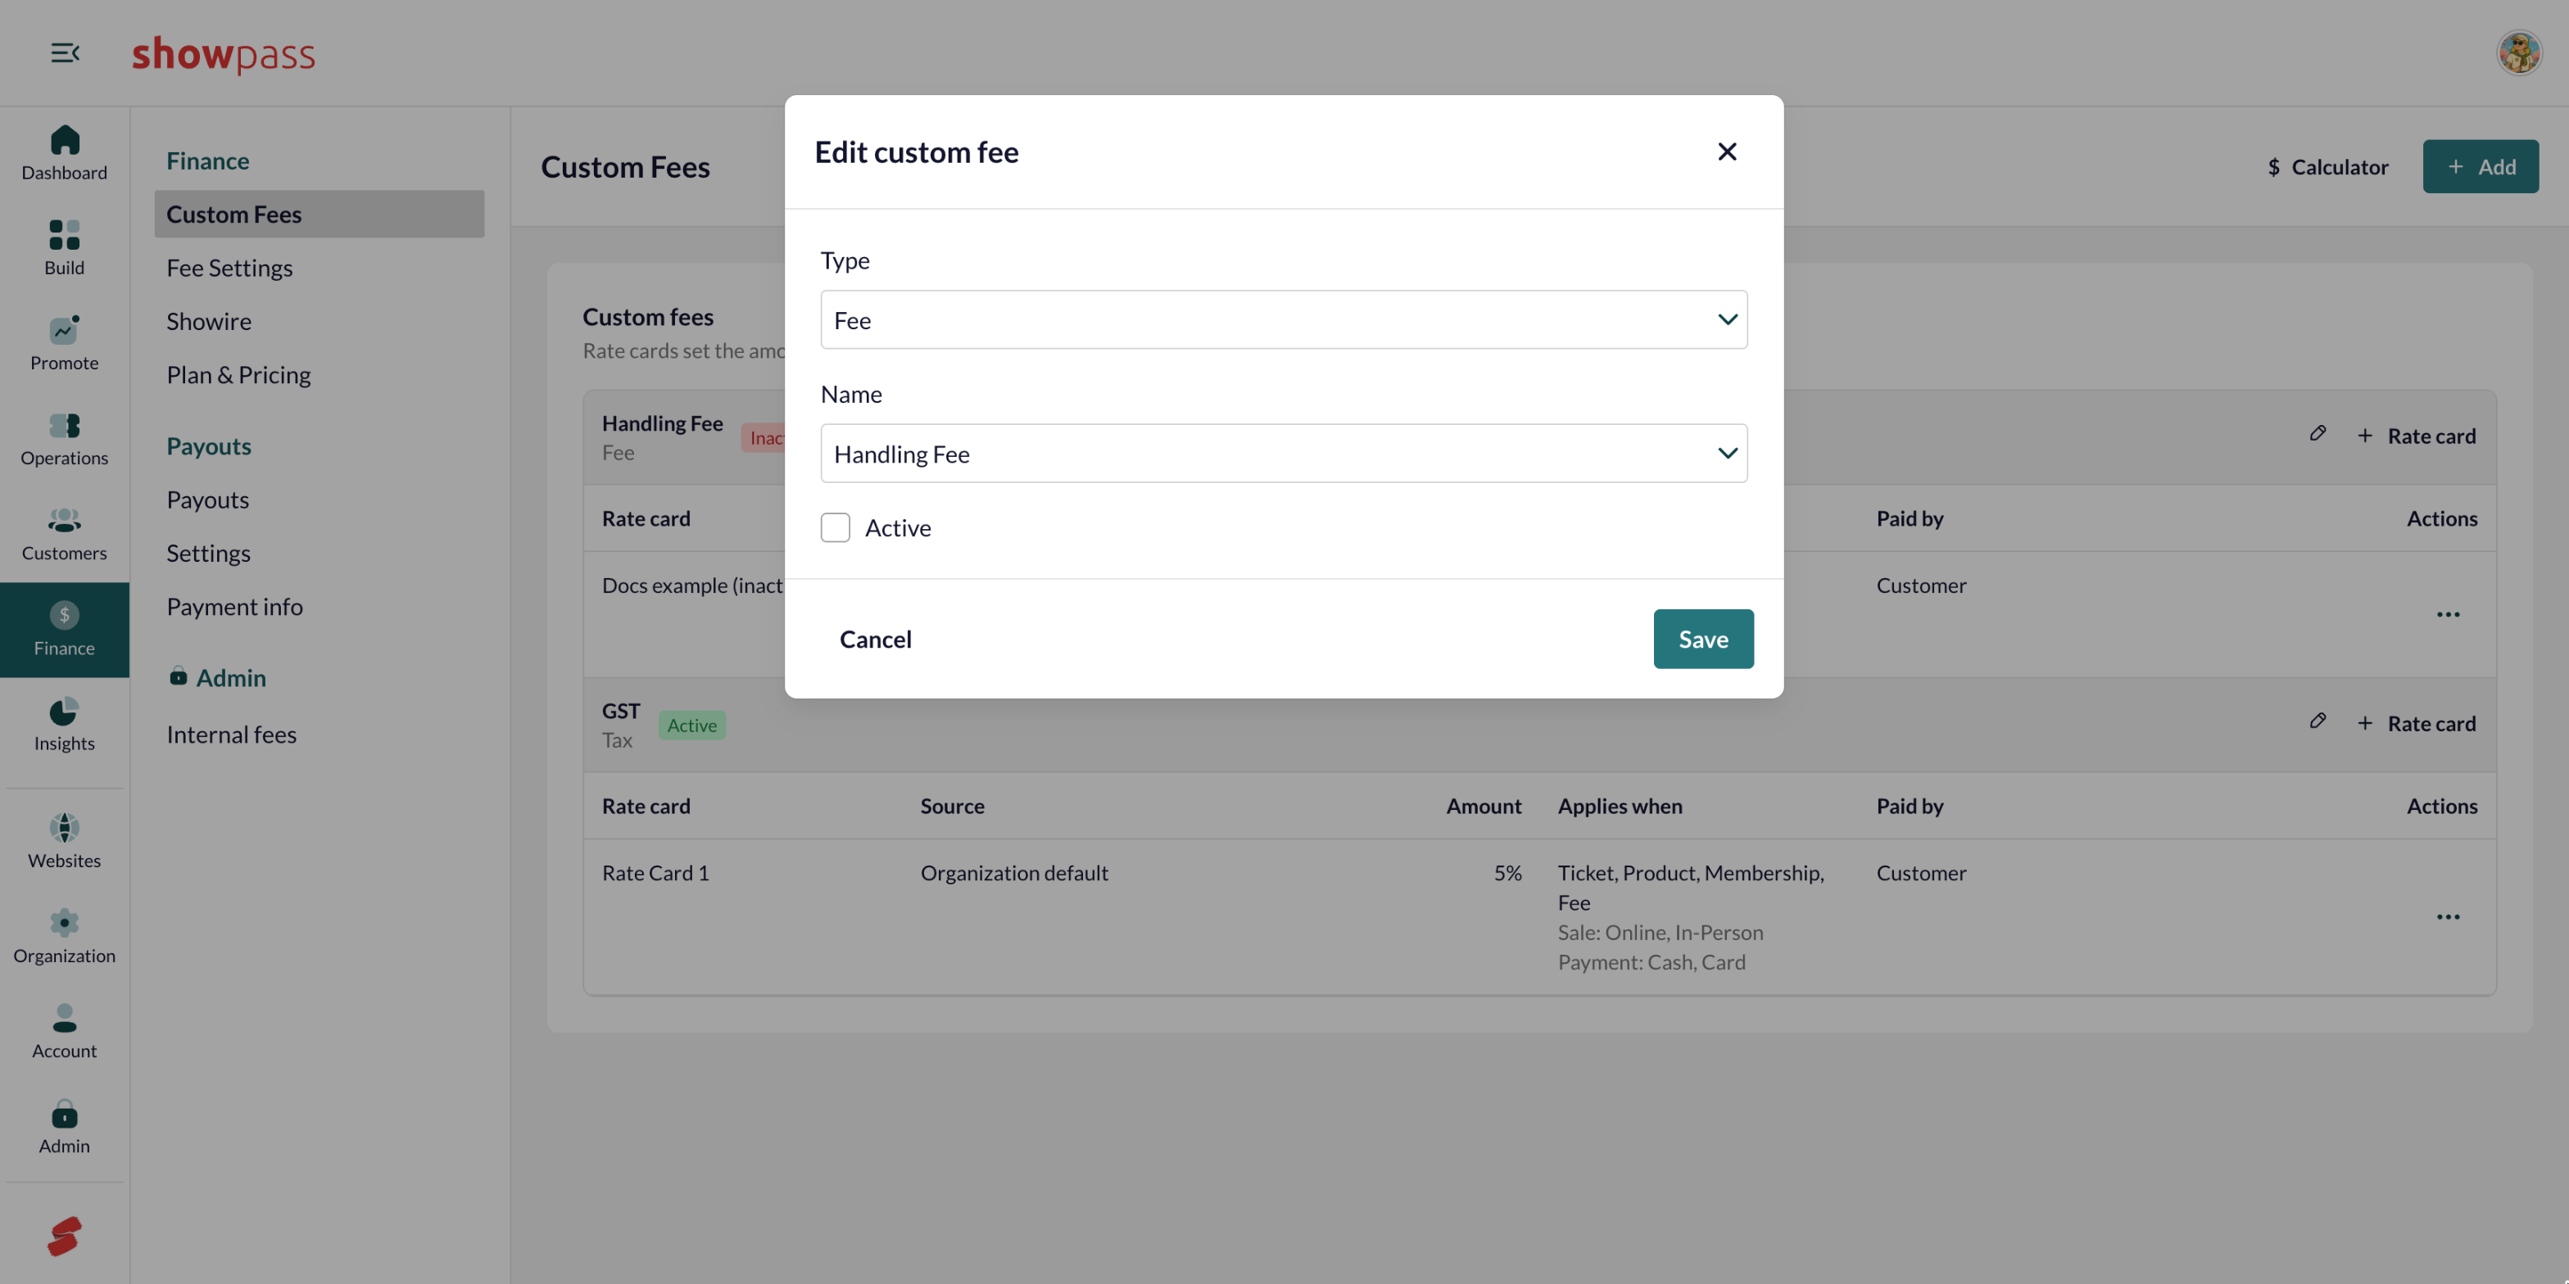Save the custom fee changes
2569x1284 pixels.
pyautogui.click(x=1702, y=639)
